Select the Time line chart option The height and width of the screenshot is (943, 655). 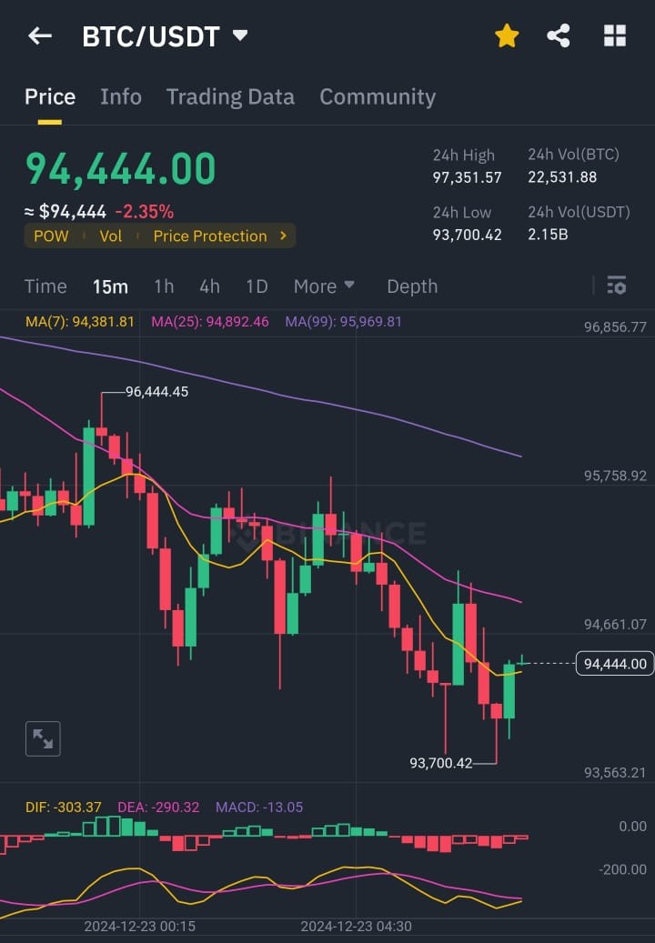[x=45, y=286]
